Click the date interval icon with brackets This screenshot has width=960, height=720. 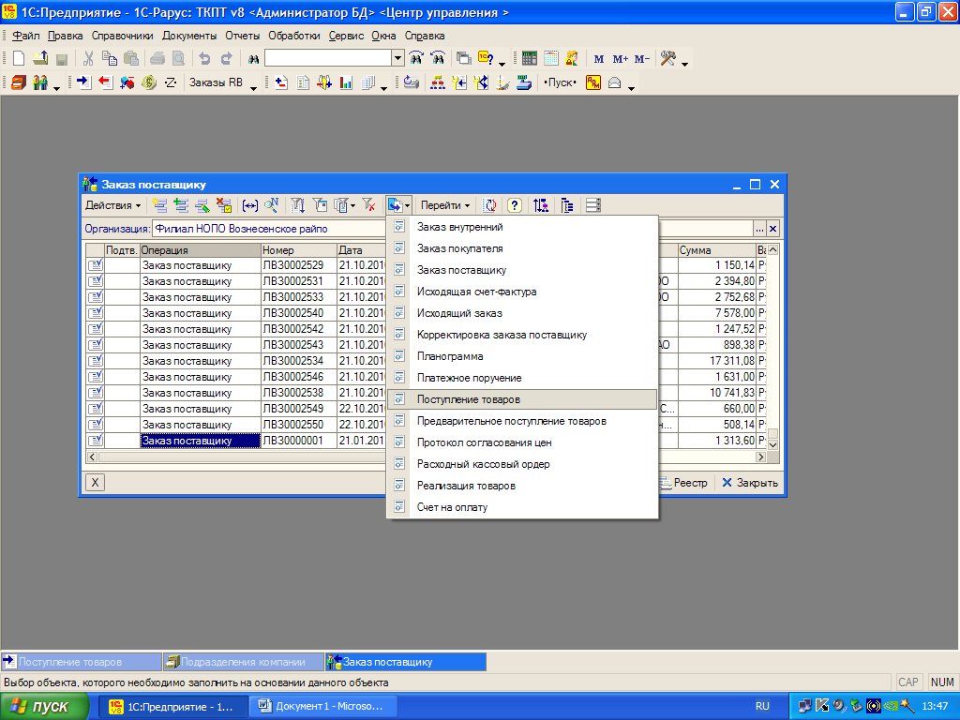pos(249,205)
